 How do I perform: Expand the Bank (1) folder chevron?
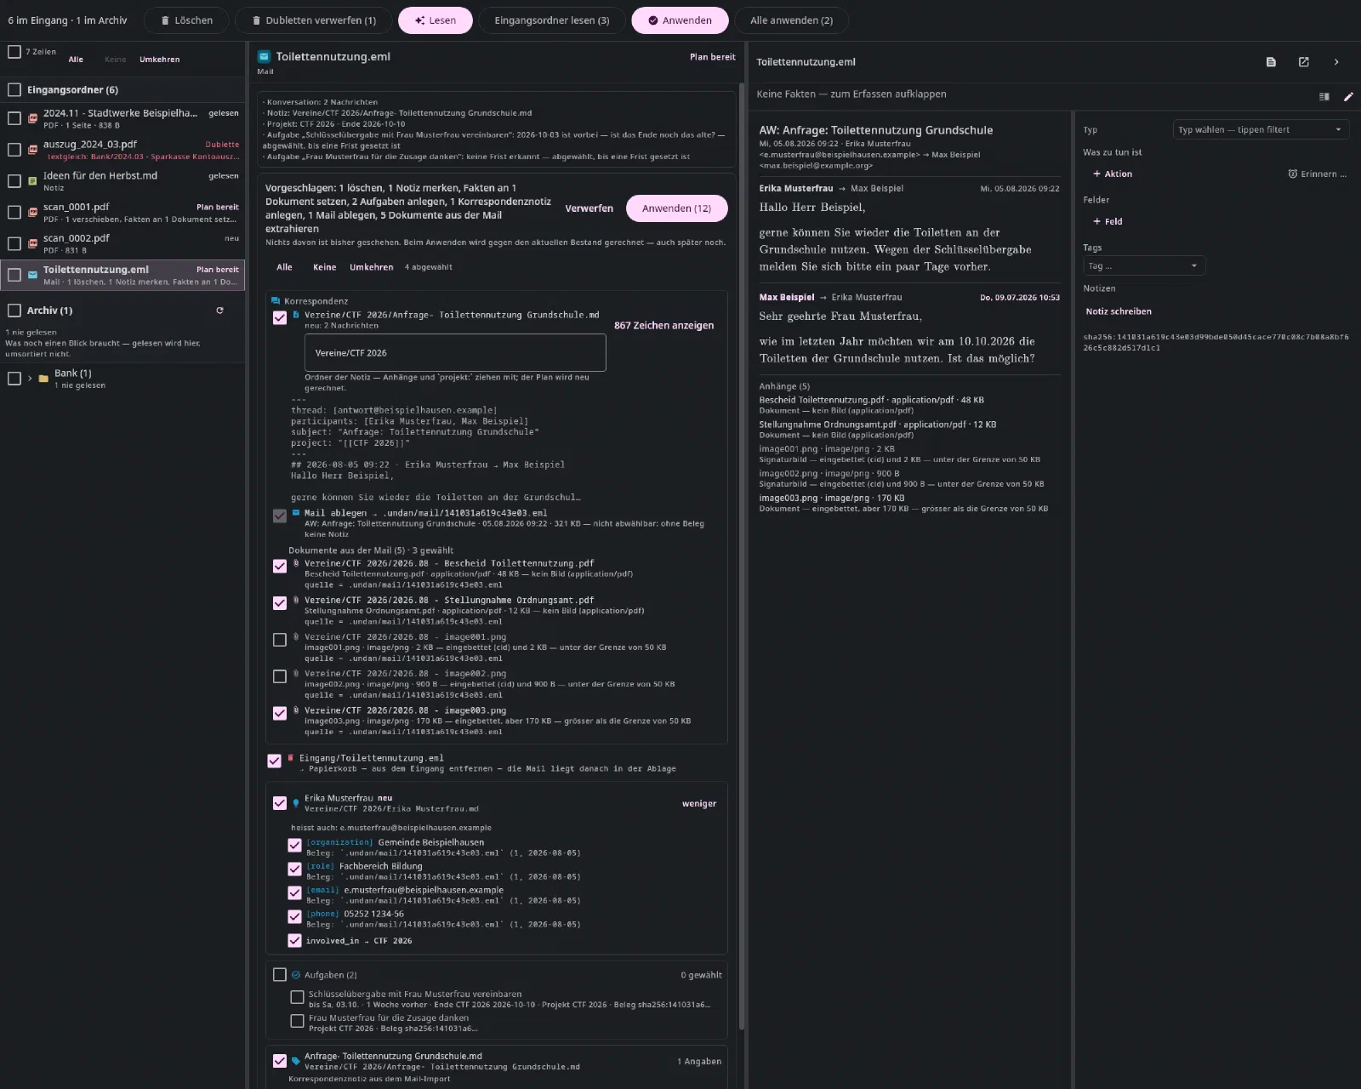[x=30, y=379]
